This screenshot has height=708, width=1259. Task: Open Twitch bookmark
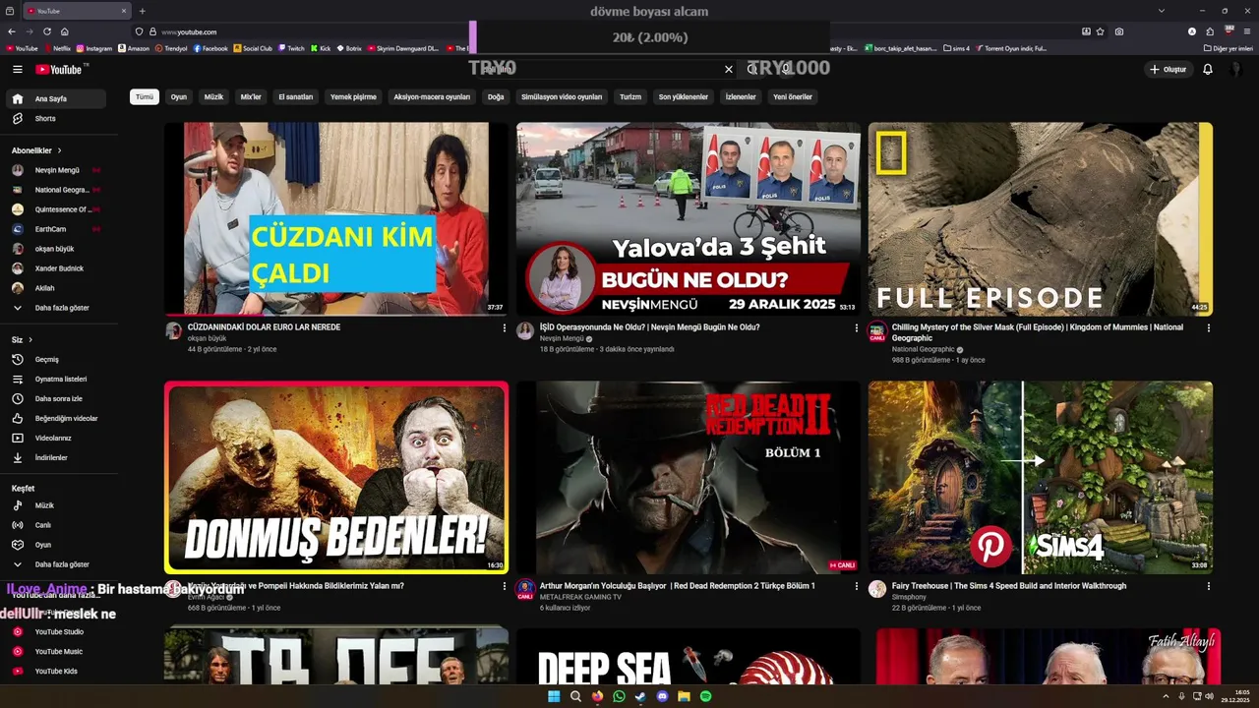pos(291,48)
